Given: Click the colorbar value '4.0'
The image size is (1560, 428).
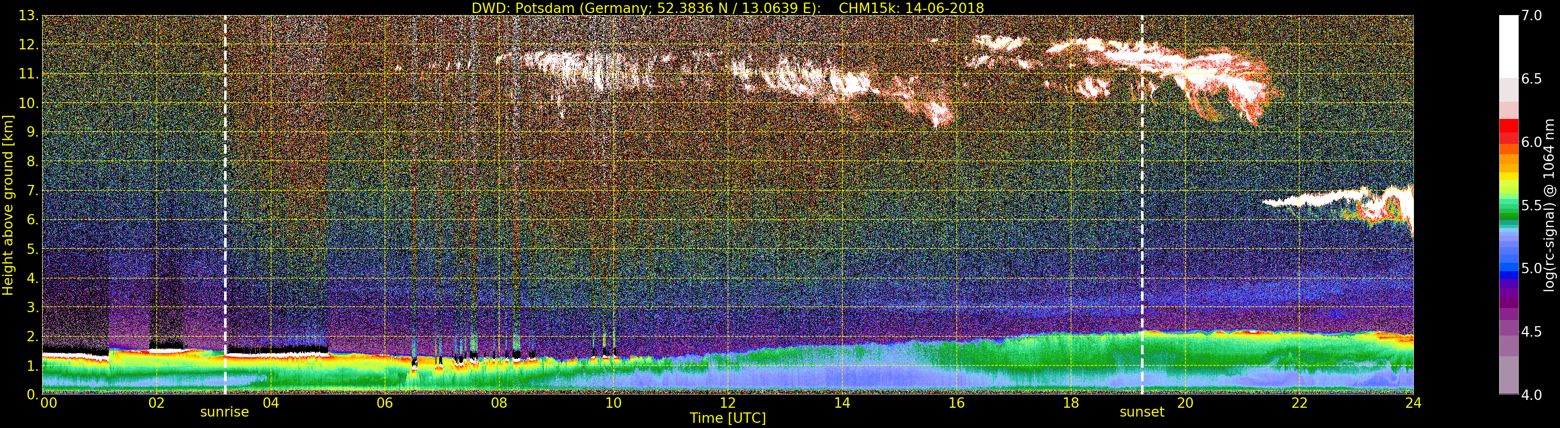Looking at the screenshot, I should [x=1531, y=395].
